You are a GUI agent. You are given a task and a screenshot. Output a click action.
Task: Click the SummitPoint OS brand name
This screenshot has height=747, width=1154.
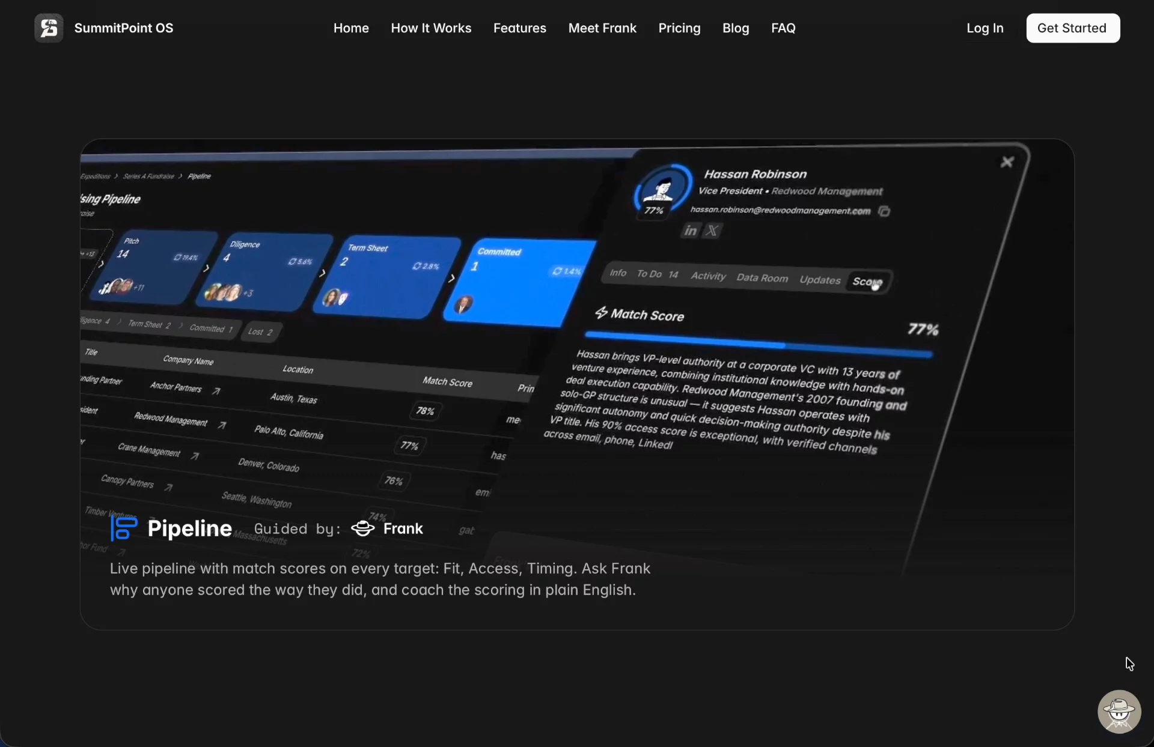(124, 28)
